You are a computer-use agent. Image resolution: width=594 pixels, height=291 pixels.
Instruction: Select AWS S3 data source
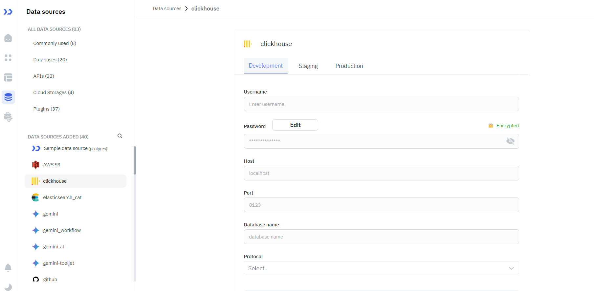(x=52, y=165)
